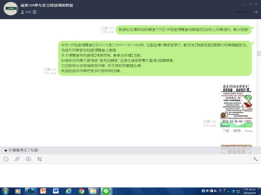Click the network tray icon
The image size is (261, 195).
coord(238,191)
